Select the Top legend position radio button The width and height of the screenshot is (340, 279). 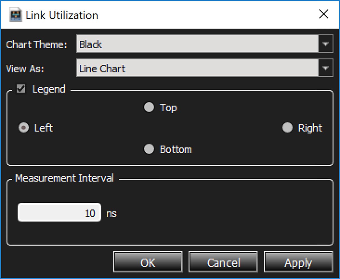(x=149, y=107)
